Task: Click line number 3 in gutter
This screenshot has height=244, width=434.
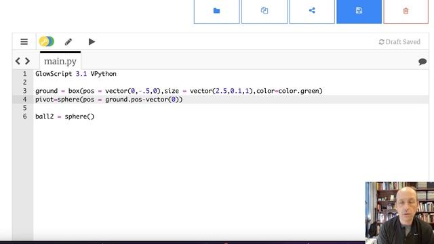Action: click(x=24, y=91)
